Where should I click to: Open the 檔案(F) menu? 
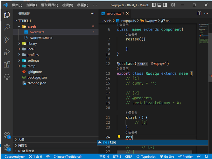click(17, 5)
